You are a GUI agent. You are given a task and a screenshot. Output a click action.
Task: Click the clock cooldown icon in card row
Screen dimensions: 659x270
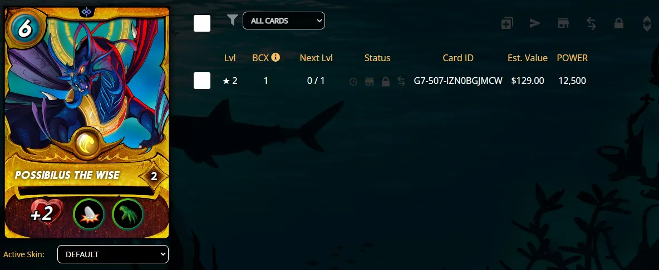353,81
